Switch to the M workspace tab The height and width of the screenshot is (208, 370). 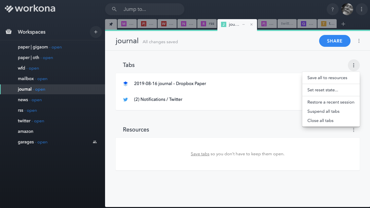pyautogui.click(x=127, y=24)
